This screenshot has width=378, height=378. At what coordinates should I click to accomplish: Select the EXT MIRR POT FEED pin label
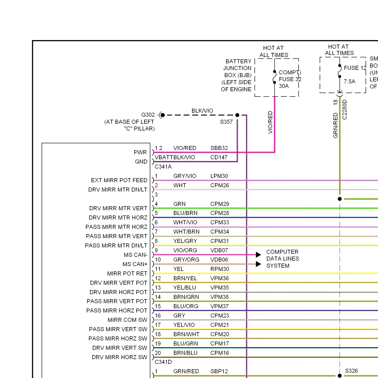pyautogui.click(x=119, y=180)
